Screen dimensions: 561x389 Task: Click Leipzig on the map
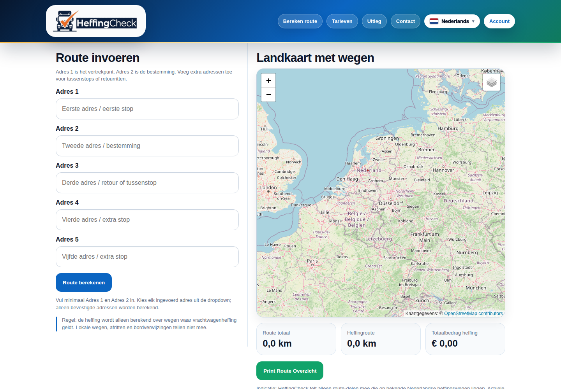(490, 193)
